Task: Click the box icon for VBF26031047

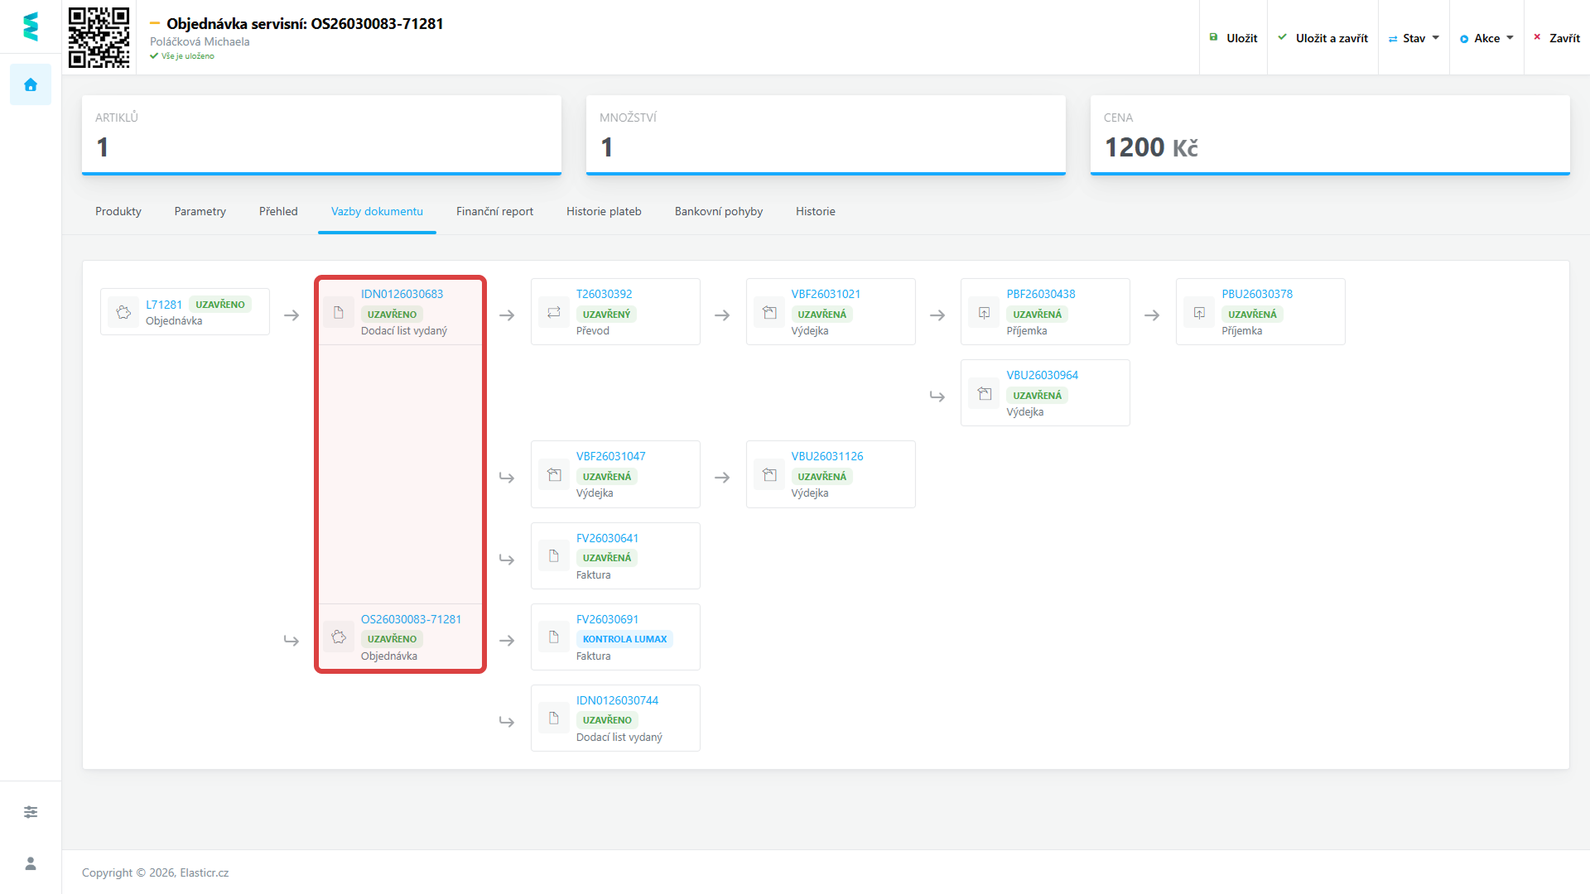Action: 554,474
